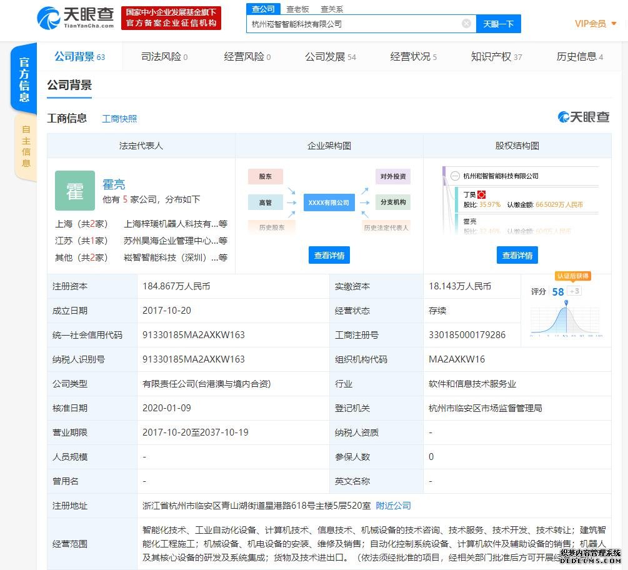Click the 高管 box in the structure diagram
The width and height of the screenshot is (628, 570).
(265, 202)
